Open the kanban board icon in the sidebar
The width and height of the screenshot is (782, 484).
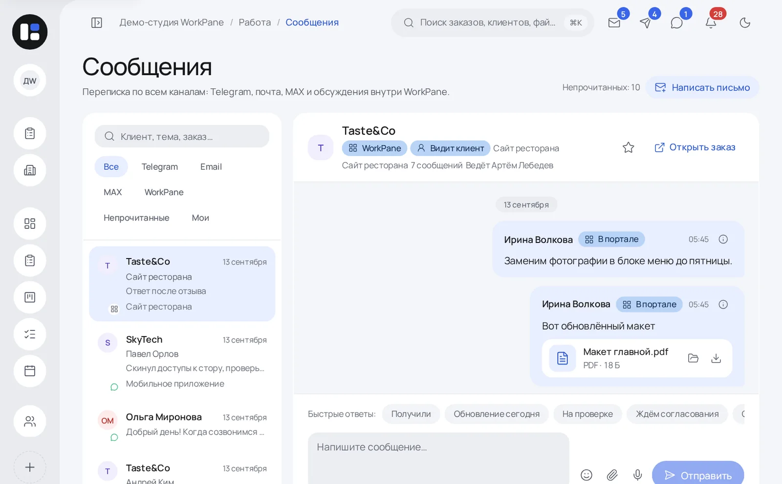pyautogui.click(x=30, y=297)
